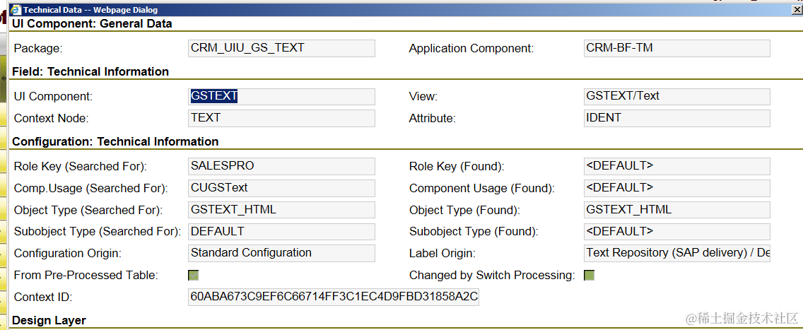Screen dimensions: 803x330
Task: Click the 'Configuration Origin:' label
Action: (x=68, y=253)
